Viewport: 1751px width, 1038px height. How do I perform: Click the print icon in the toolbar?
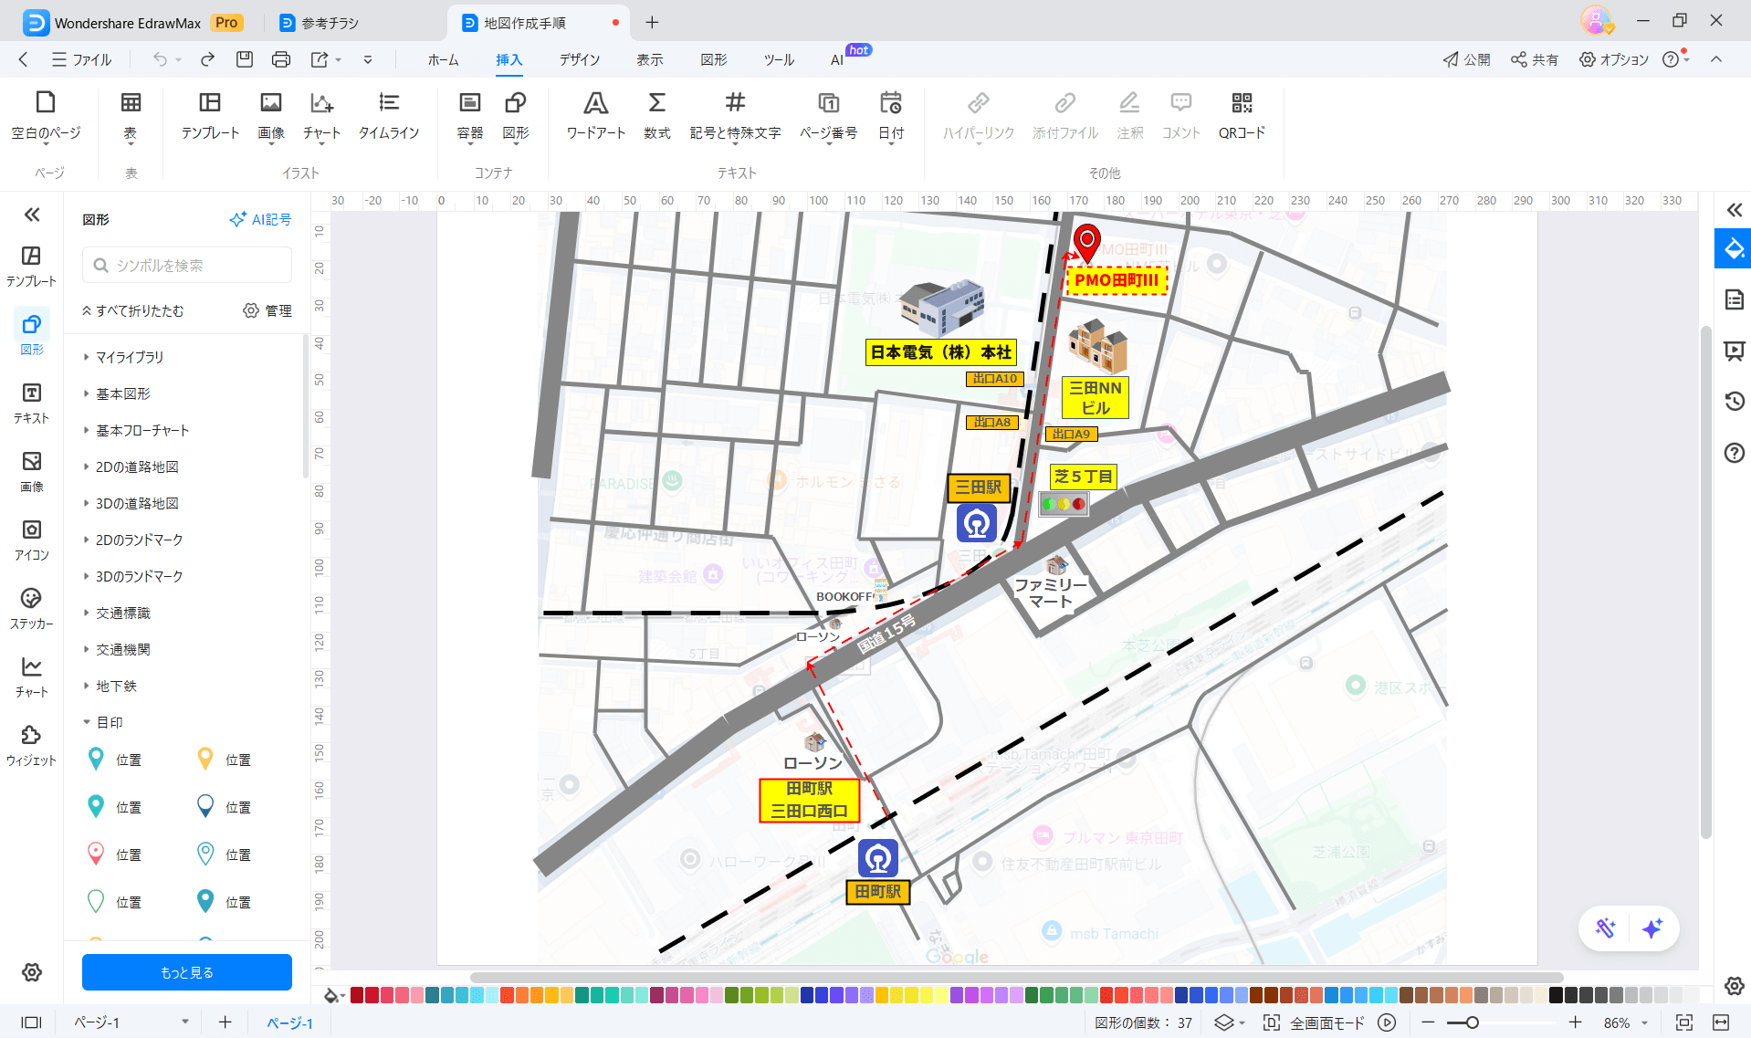[x=281, y=59]
